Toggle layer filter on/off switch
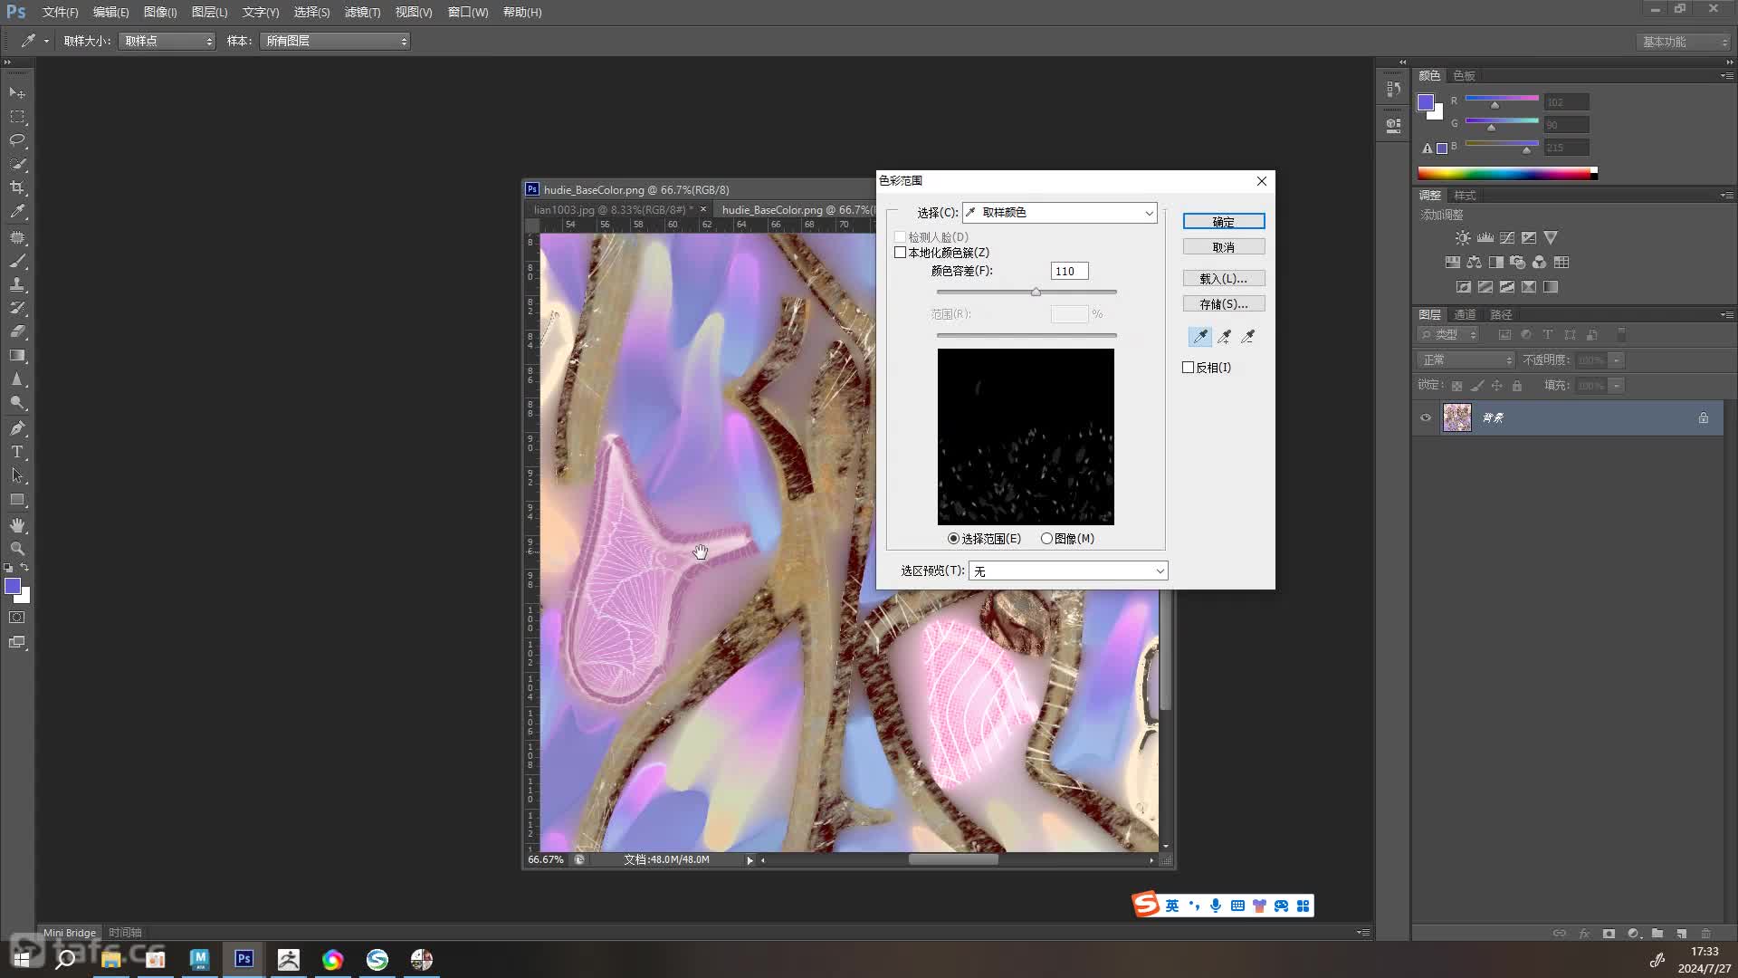1738x978 pixels. pyautogui.click(x=1621, y=335)
